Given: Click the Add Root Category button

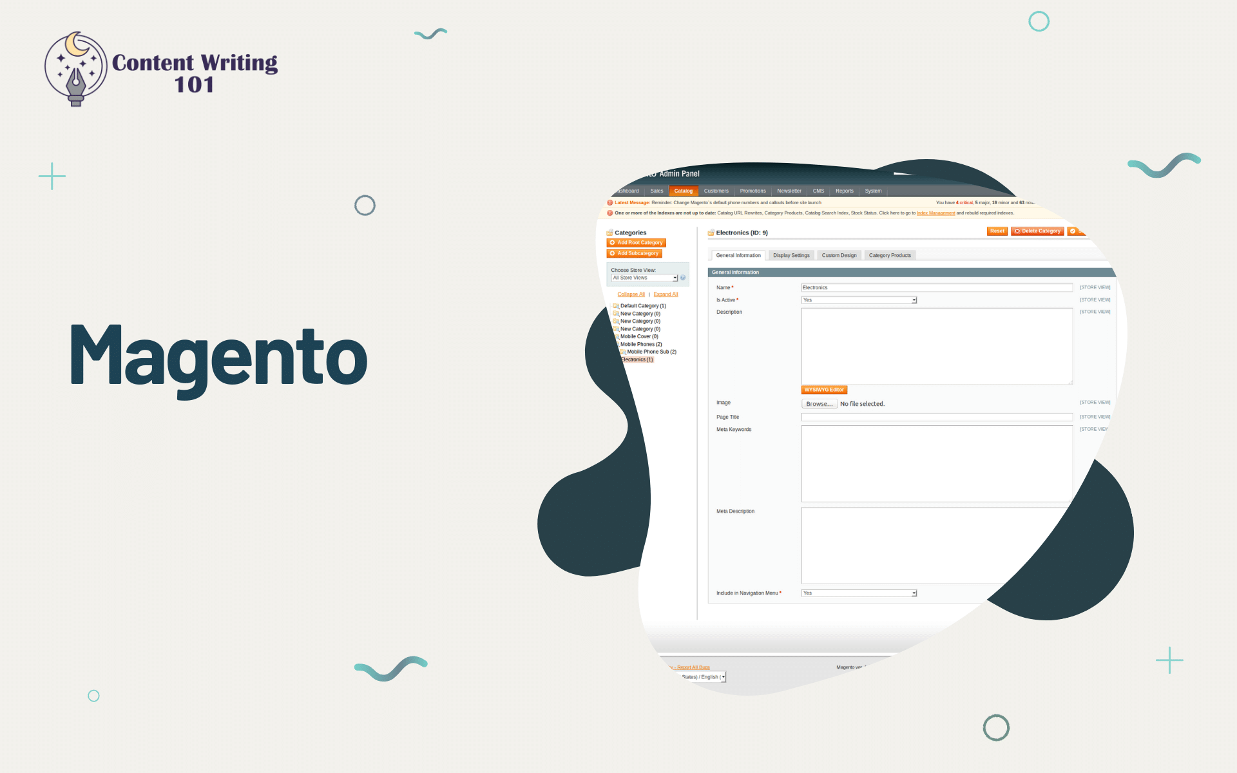Looking at the screenshot, I should coord(636,242).
